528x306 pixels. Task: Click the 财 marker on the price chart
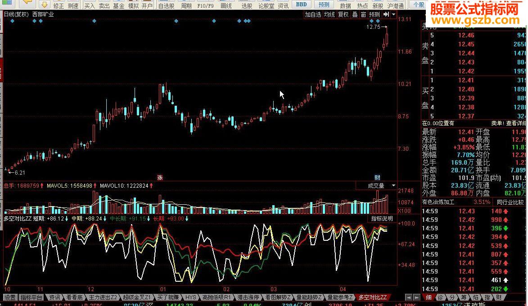click(x=377, y=177)
